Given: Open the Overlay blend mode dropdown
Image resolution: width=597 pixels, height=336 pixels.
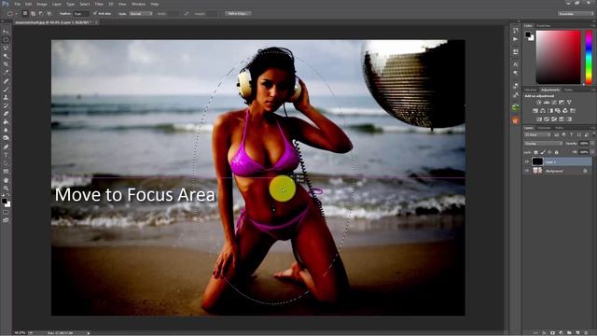Looking at the screenshot, I should click(543, 144).
